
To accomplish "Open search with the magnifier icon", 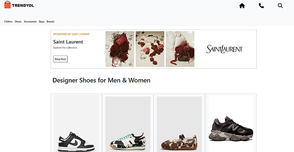I will [280, 6].
